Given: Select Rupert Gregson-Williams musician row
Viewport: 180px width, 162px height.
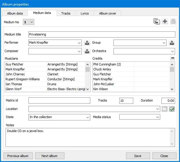Looking at the screenshot, I should click(x=23, y=79).
